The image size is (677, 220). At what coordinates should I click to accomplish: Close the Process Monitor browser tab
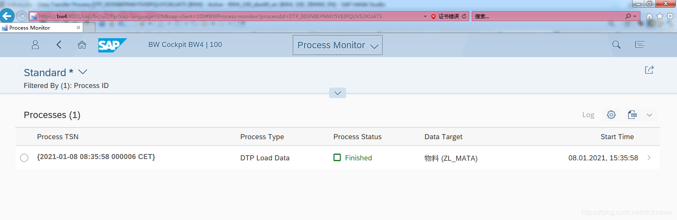(x=78, y=27)
